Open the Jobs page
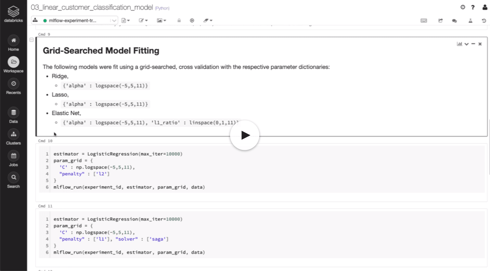 coord(13,159)
